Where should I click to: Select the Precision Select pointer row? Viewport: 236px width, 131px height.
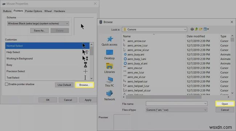click(47, 71)
